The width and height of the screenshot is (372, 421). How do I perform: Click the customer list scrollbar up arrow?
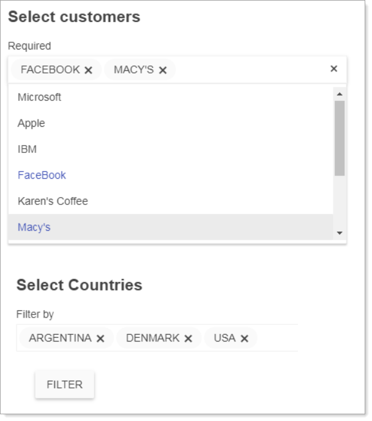340,94
